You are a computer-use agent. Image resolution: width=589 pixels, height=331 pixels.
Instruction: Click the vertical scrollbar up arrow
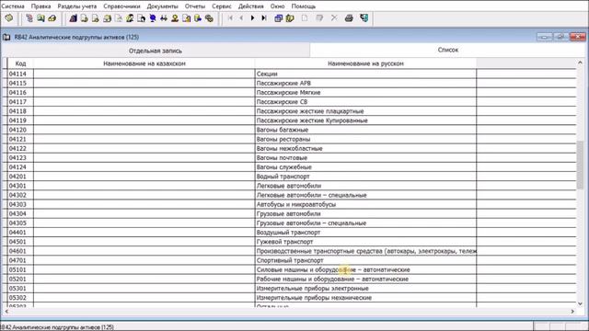pyautogui.click(x=580, y=63)
